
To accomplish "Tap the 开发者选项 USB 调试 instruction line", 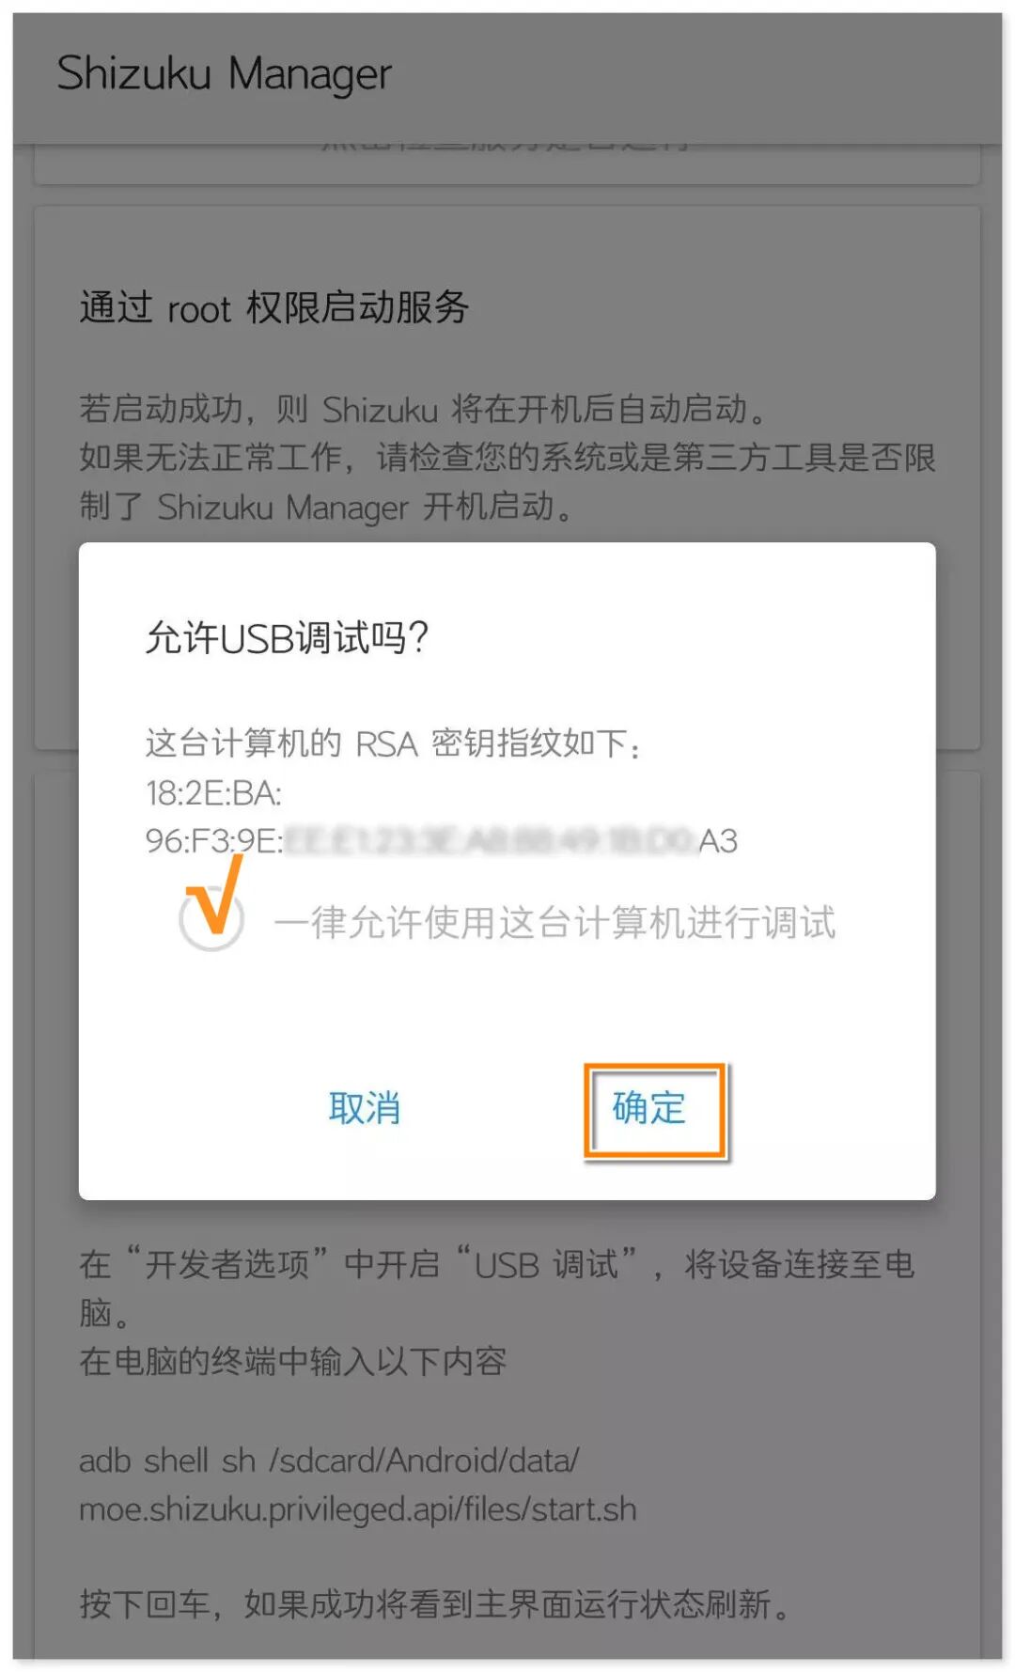I will click(x=497, y=1264).
